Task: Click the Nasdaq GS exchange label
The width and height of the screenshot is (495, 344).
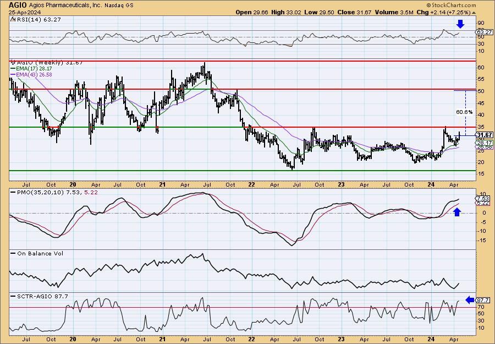Action: [x=120, y=6]
